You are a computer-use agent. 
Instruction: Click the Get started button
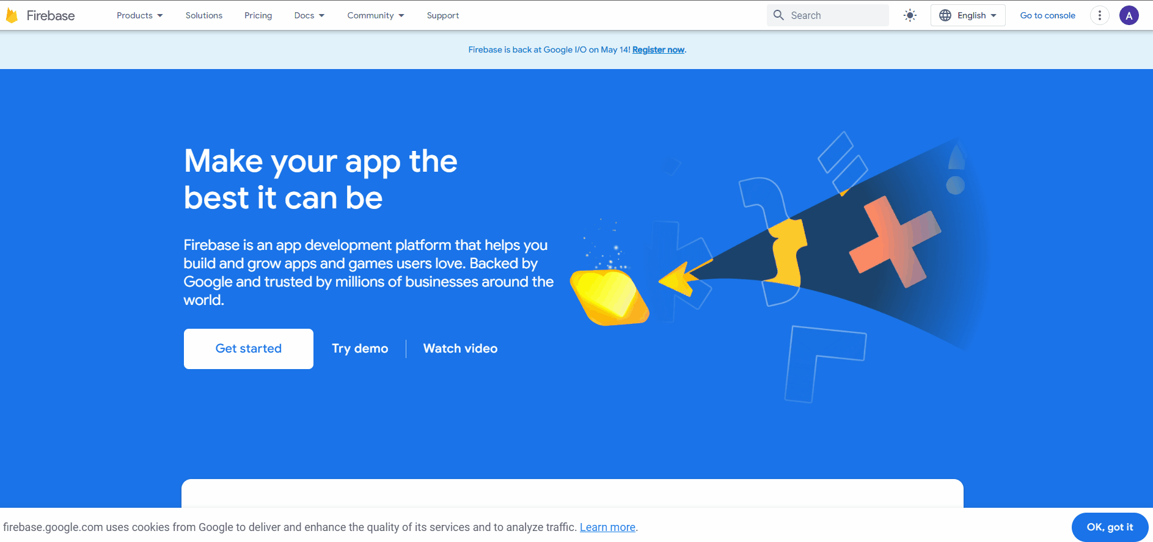tap(249, 349)
